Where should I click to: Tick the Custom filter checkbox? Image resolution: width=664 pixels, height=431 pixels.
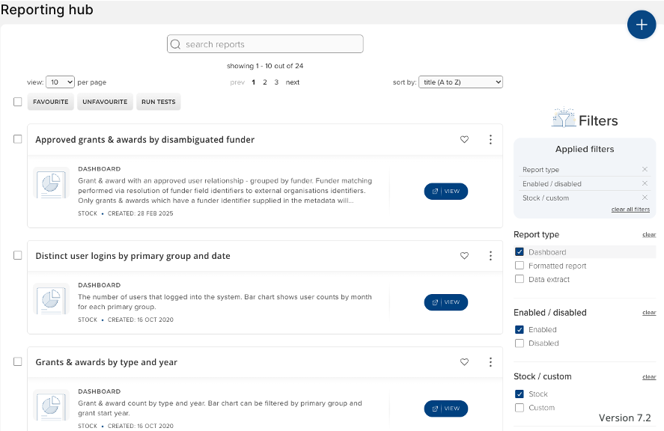tap(520, 408)
